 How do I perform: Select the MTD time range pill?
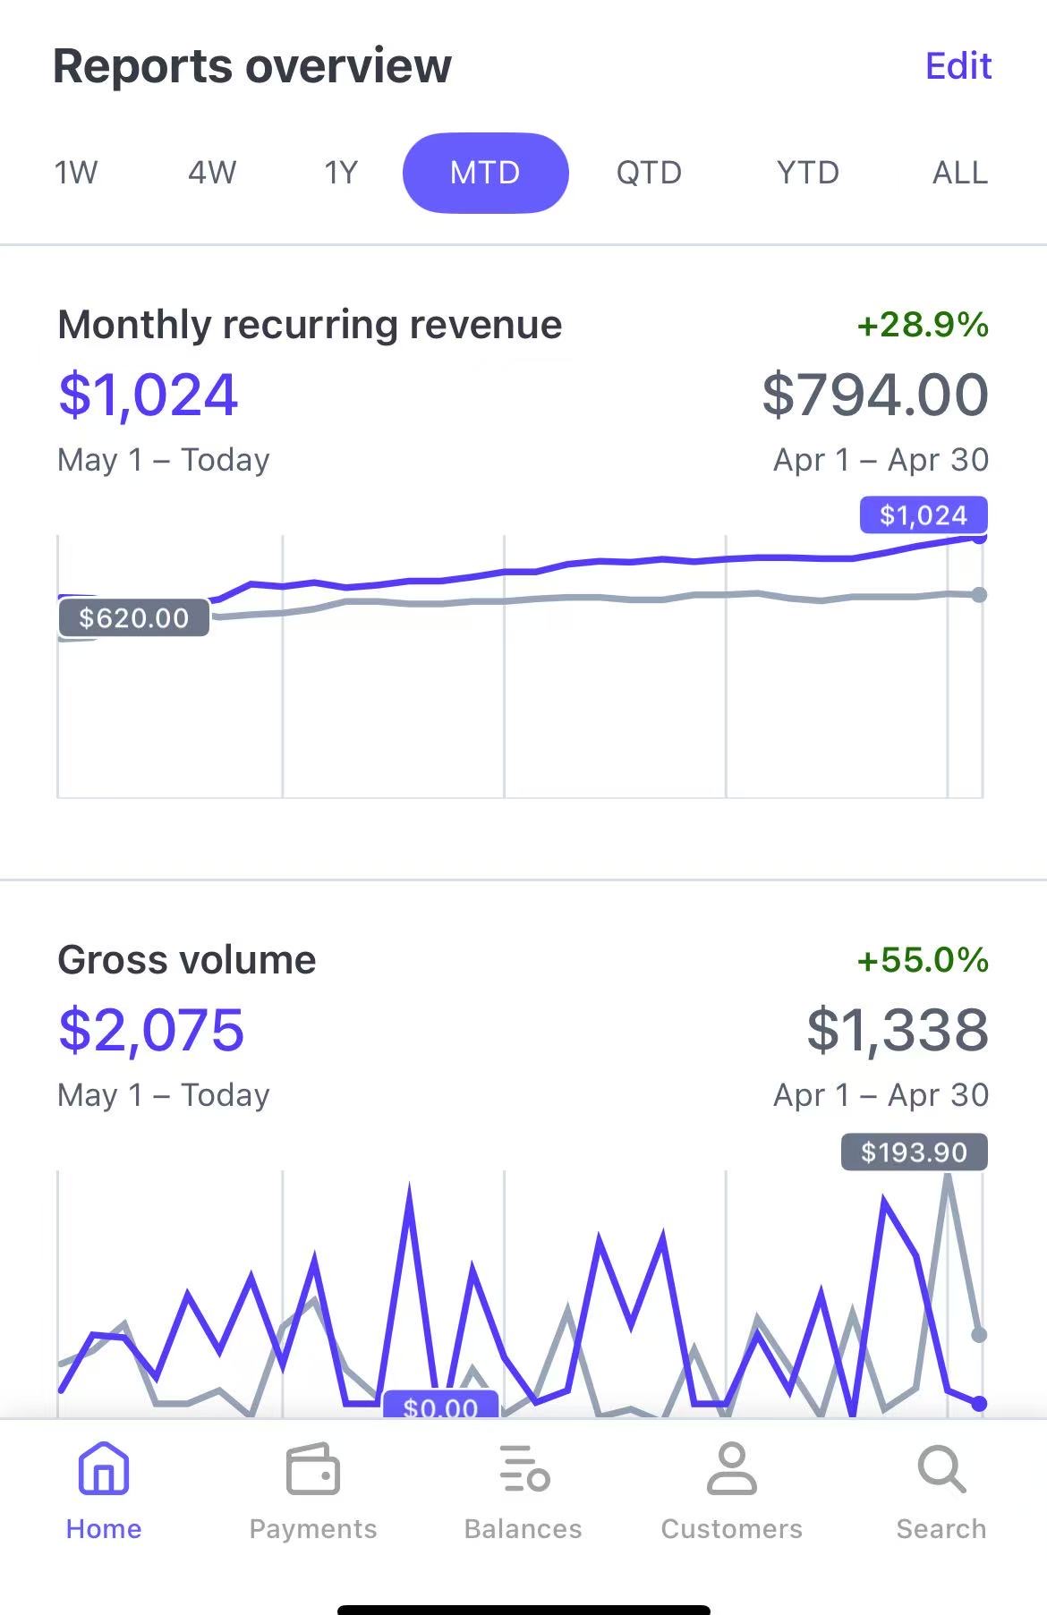tap(485, 173)
